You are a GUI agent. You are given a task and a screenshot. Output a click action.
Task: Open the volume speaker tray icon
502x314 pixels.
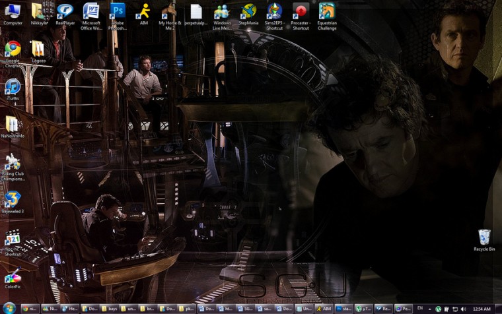click(463, 309)
